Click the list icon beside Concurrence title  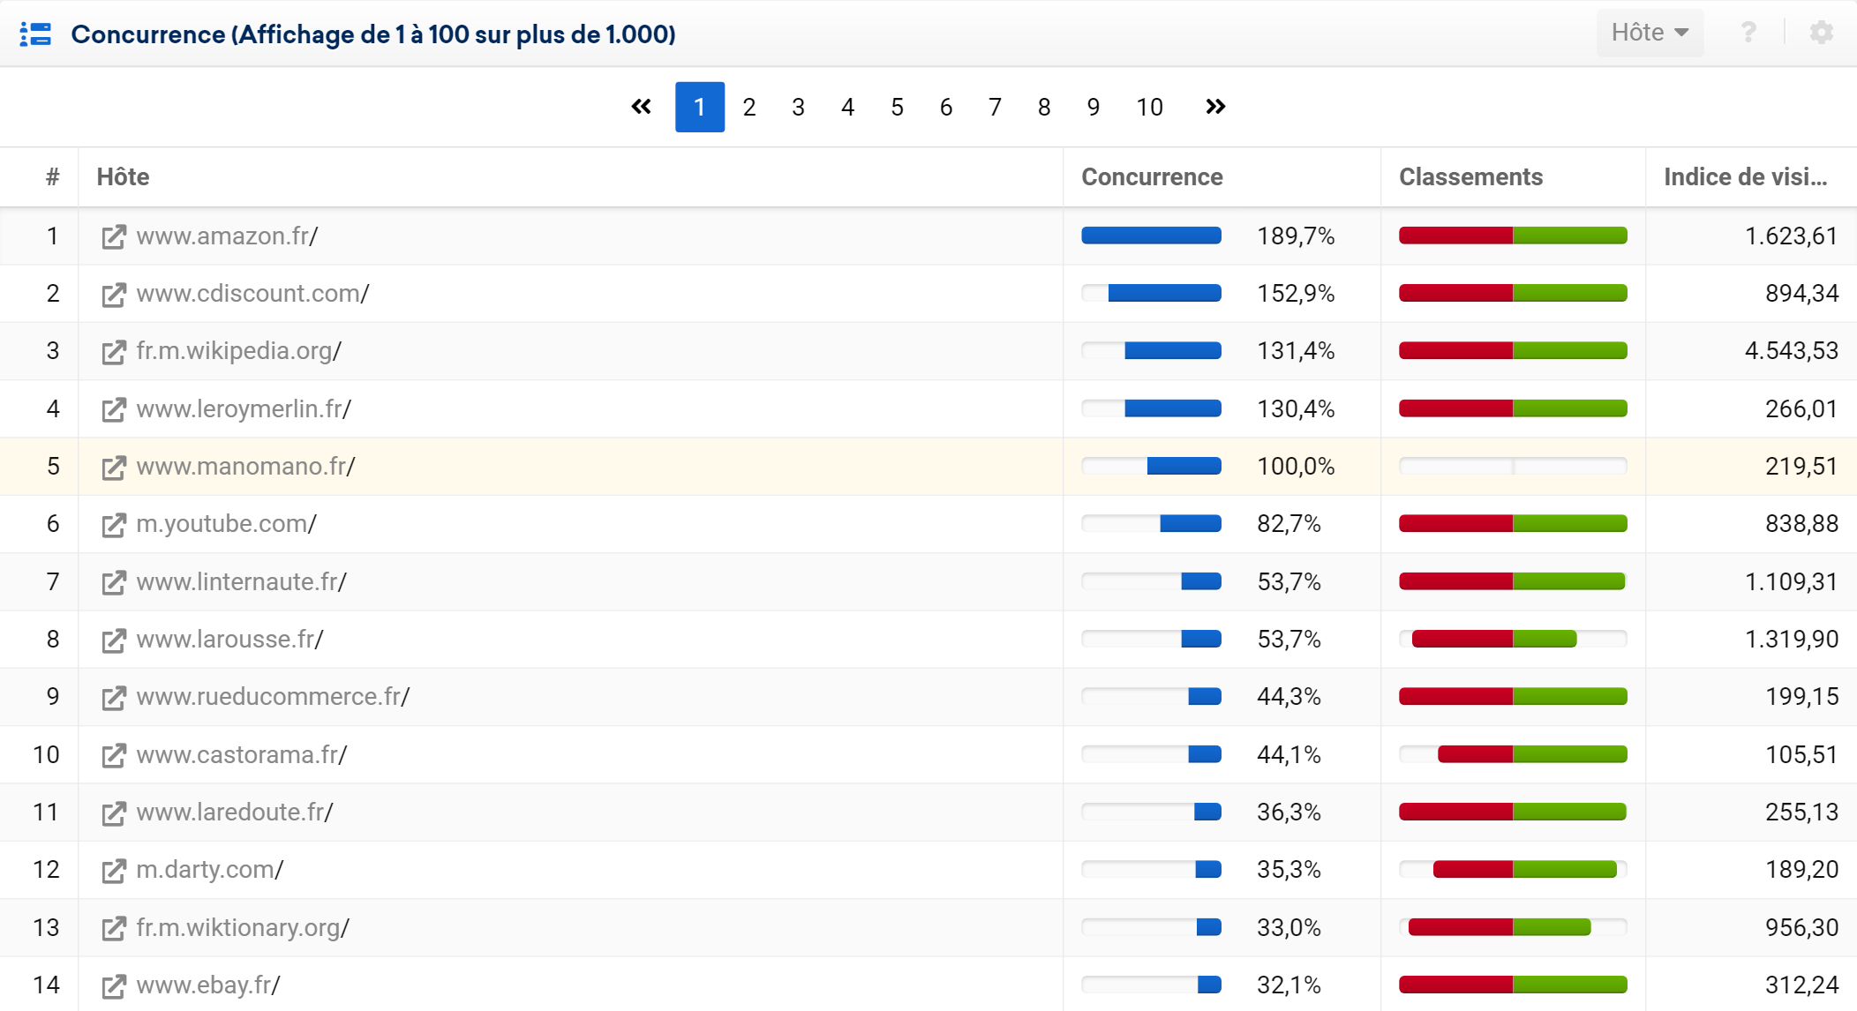35,34
